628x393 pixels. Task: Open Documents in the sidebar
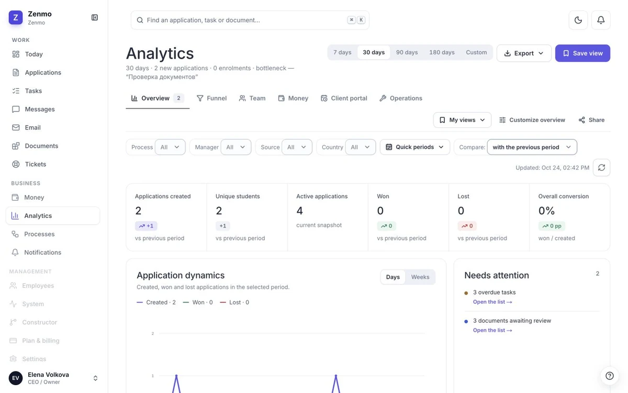click(53, 146)
